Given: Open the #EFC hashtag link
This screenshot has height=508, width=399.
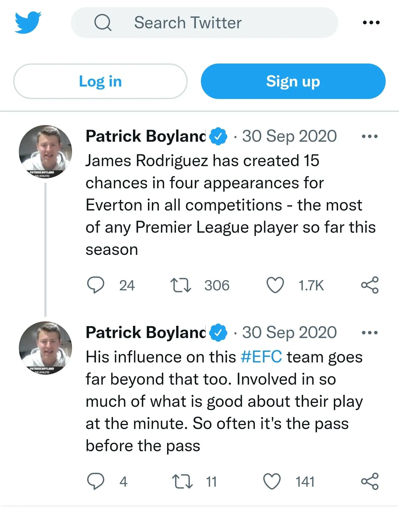Looking at the screenshot, I should 261,357.
